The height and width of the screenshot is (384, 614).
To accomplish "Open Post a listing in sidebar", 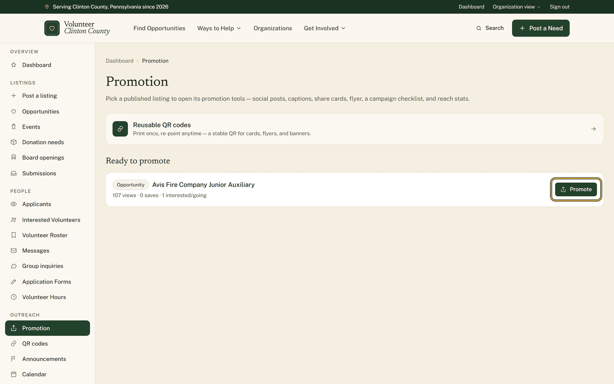I will pyautogui.click(x=48, y=96).
